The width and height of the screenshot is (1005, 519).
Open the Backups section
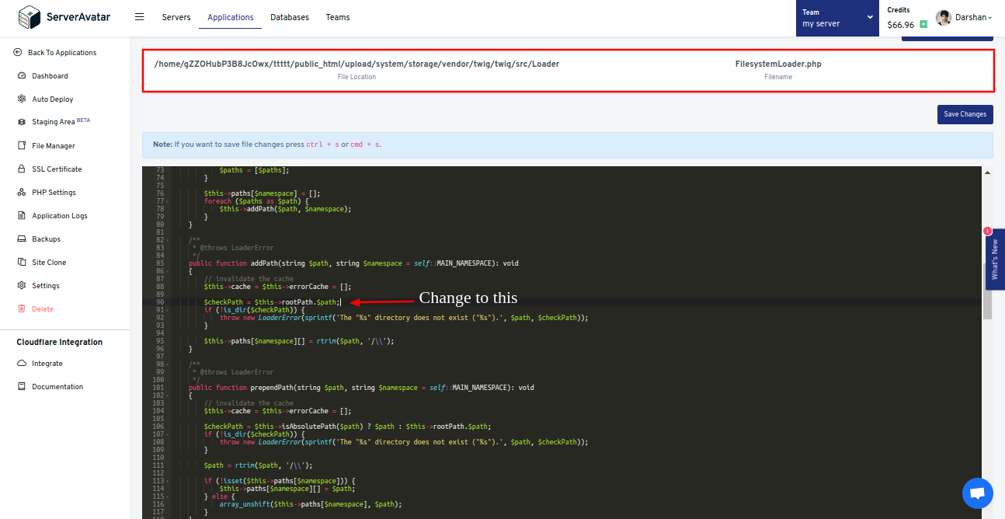click(x=45, y=239)
